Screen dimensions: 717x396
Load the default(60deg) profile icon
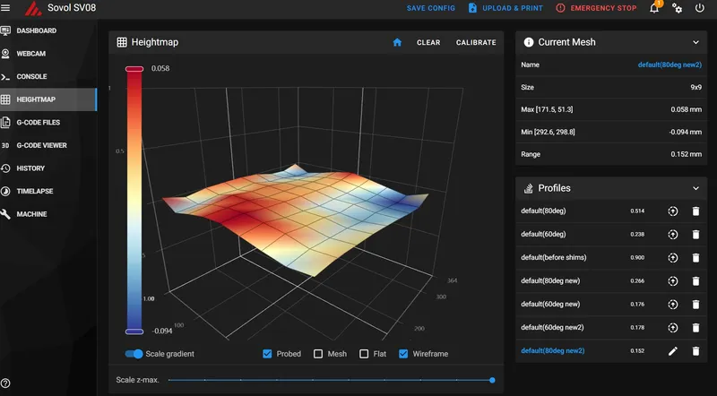pos(673,234)
